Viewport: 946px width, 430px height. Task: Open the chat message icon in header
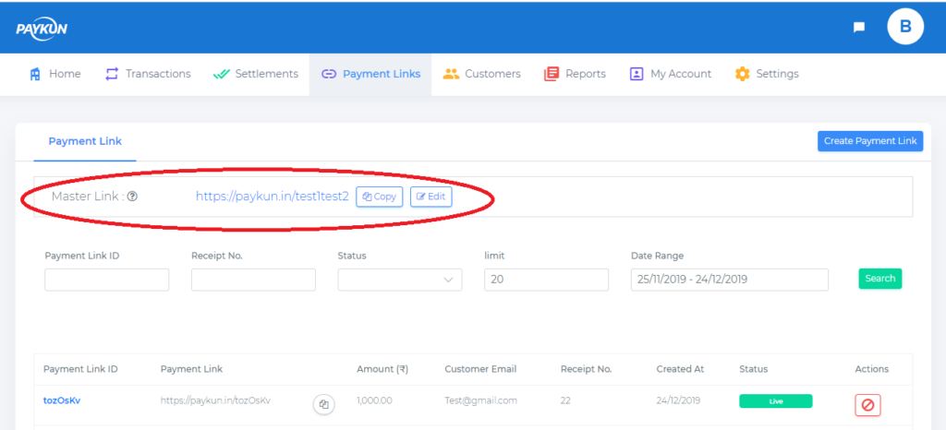point(859,27)
